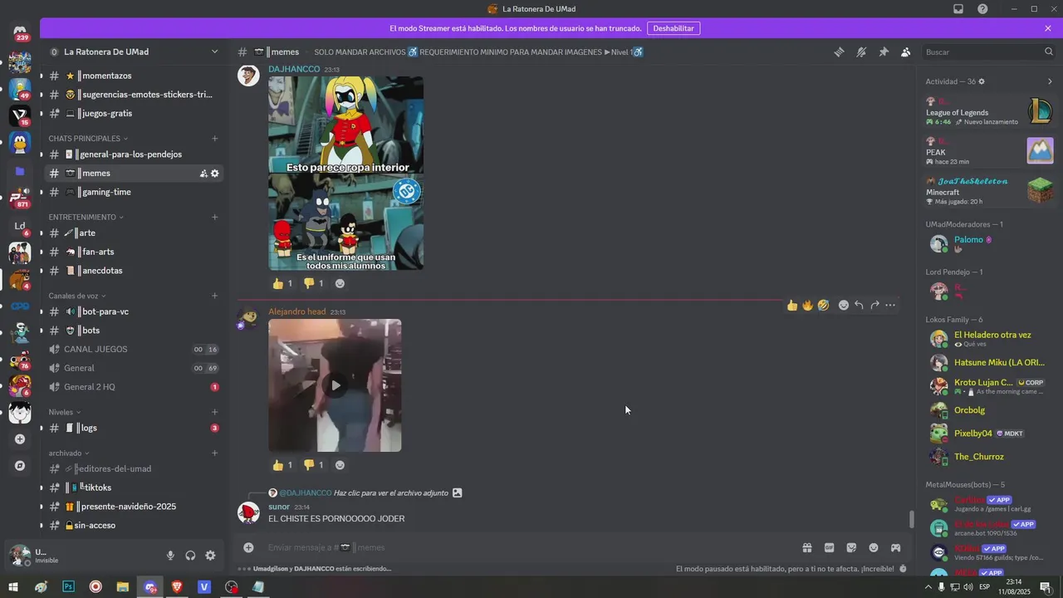Open Palomo's profile in member list
The image size is (1063, 598).
989,243
